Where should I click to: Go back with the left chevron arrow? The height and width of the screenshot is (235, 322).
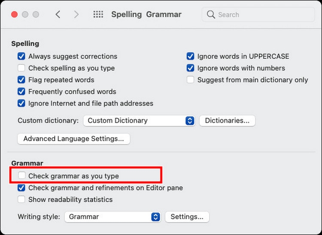(58, 14)
